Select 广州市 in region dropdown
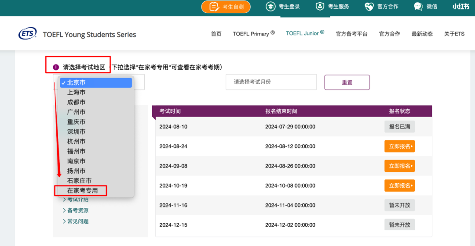The image size is (475, 246). 96,112
